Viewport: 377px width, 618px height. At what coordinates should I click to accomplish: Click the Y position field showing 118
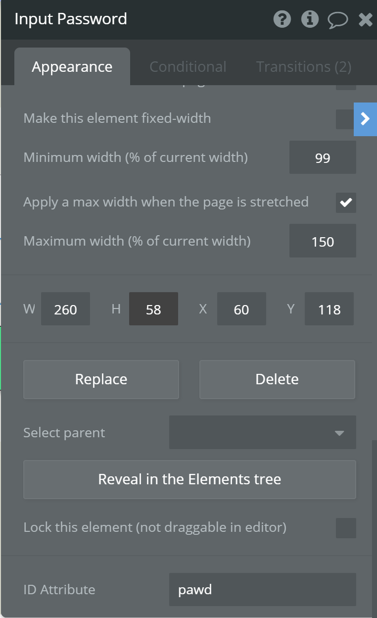pos(329,309)
